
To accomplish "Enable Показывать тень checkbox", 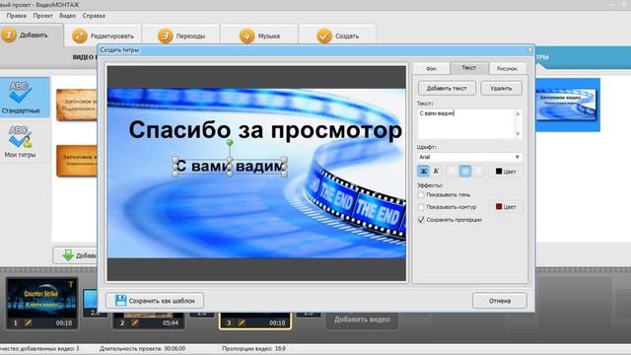I will (421, 195).
